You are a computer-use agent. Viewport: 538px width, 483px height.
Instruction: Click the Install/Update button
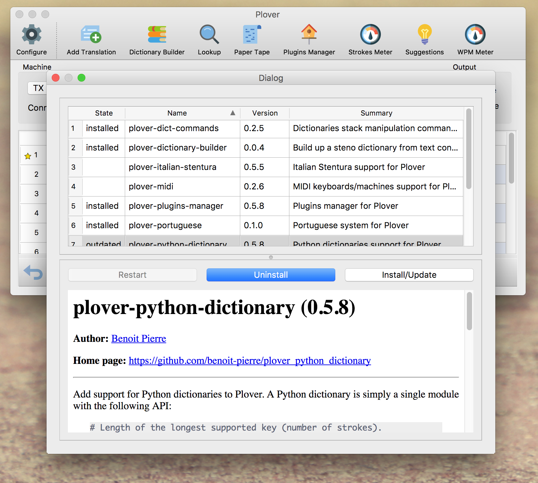coord(409,275)
